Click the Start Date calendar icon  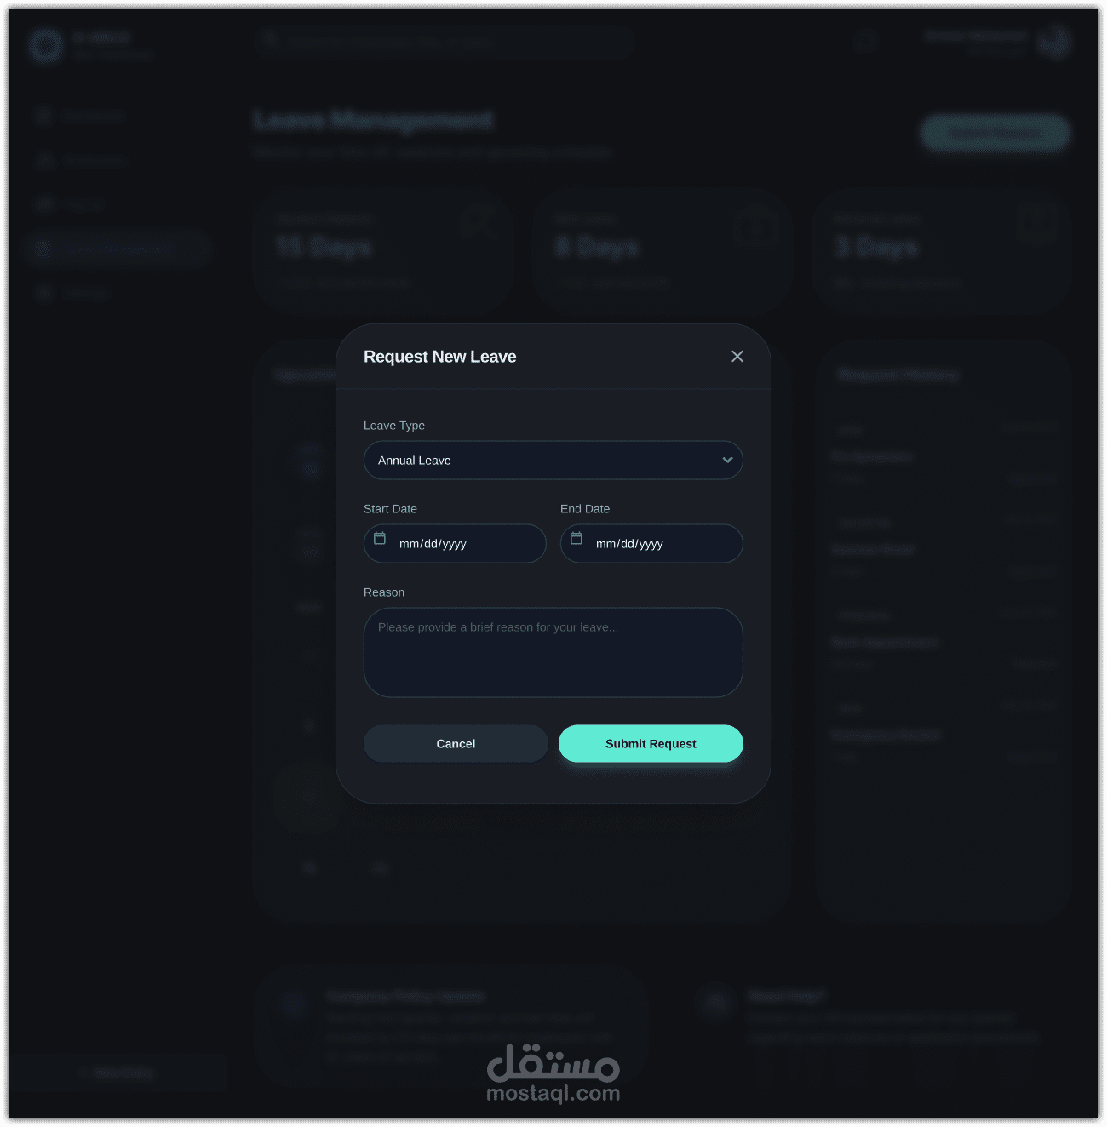click(380, 539)
